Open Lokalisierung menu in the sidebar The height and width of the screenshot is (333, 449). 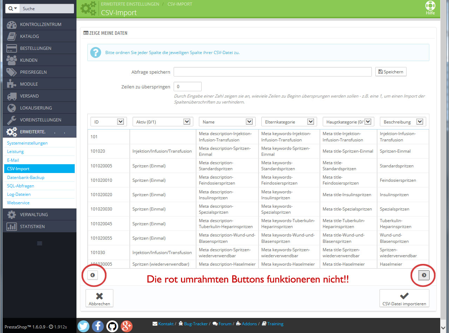pos(40,108)
